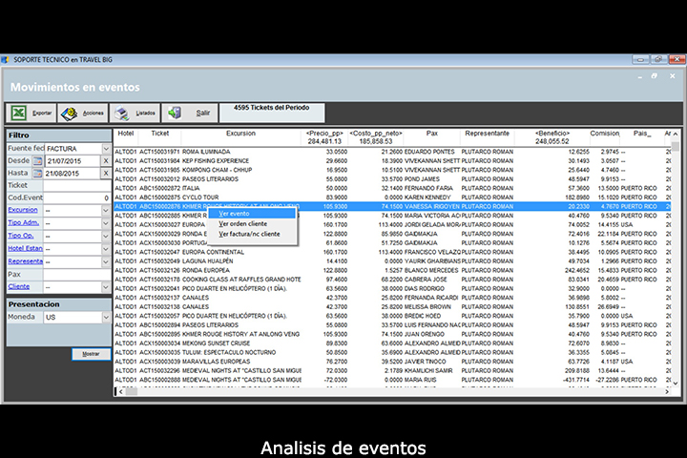Expand the Fuente fecha FACTURA dropdown
Image resolution: width=687 pixels, height=458 pixels.
pos(106,149)
